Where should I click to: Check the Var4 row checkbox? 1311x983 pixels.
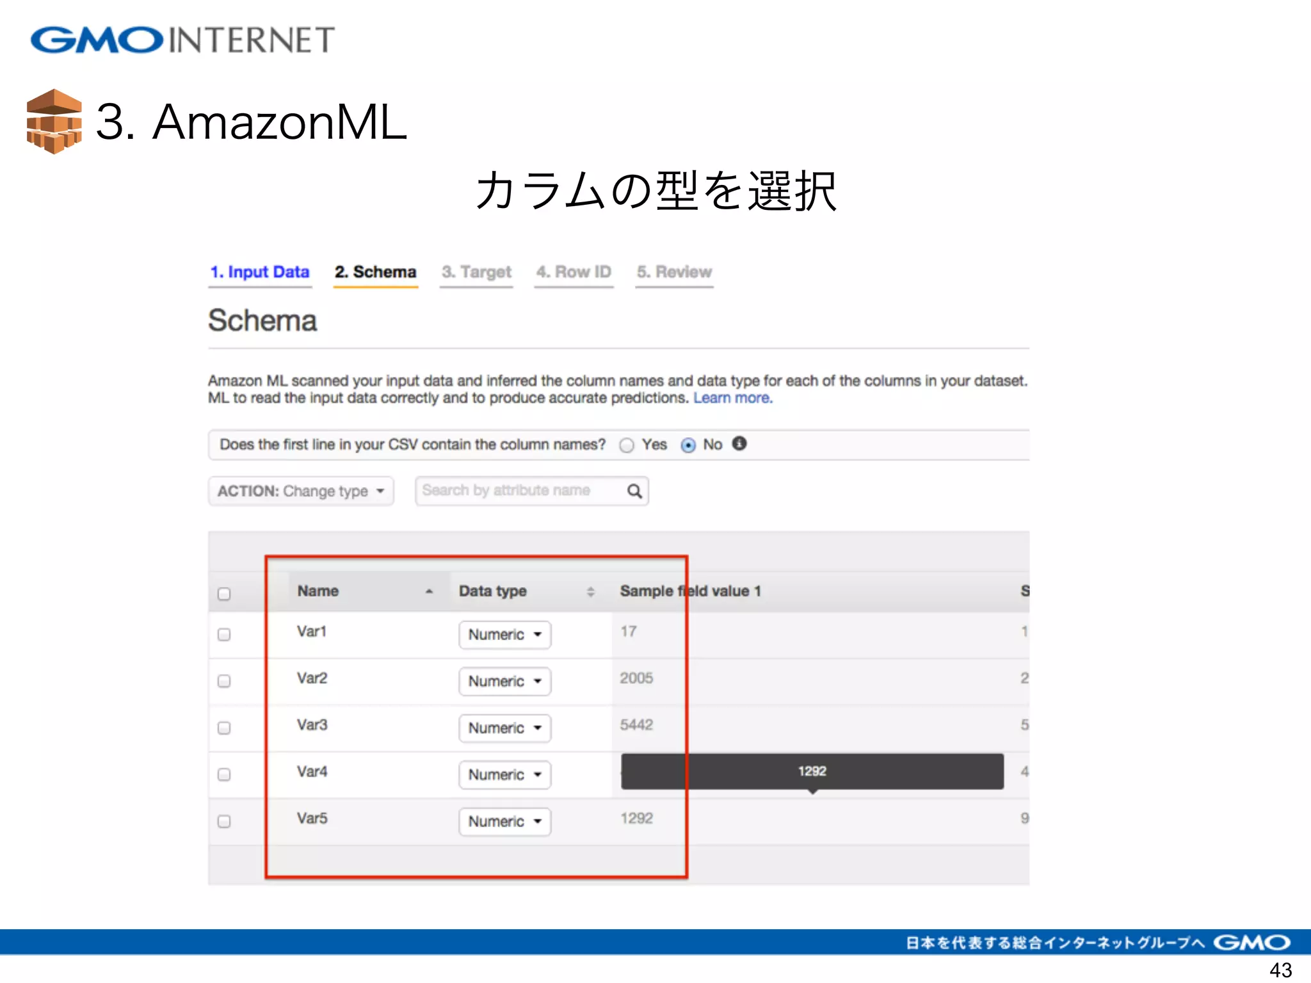[x=224, y=774]
